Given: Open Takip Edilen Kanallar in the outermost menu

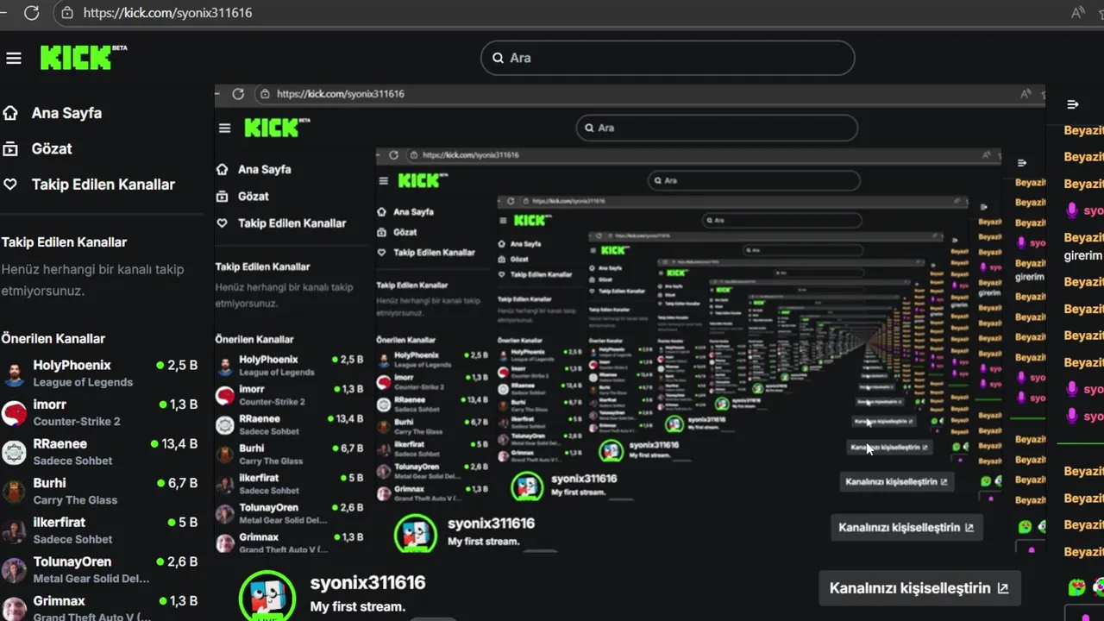Looking at the screenshot, I should (103, 185).
